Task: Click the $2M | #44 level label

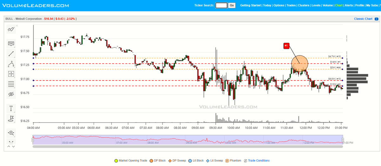Action: (335, 67)
